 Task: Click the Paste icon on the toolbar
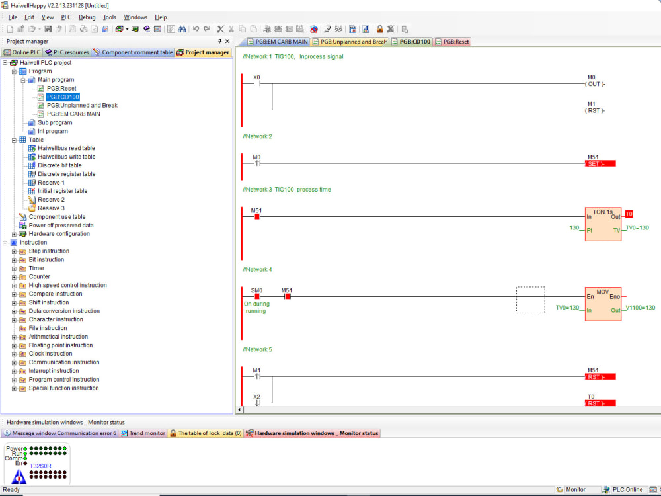point(253,29)
